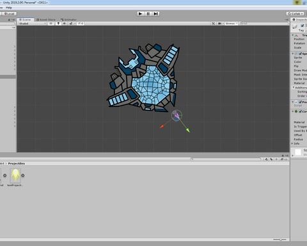The width and height of the screenshot is (307, 246).
Task: Adjust the Project icon size slider
Action: coord(280,240)
